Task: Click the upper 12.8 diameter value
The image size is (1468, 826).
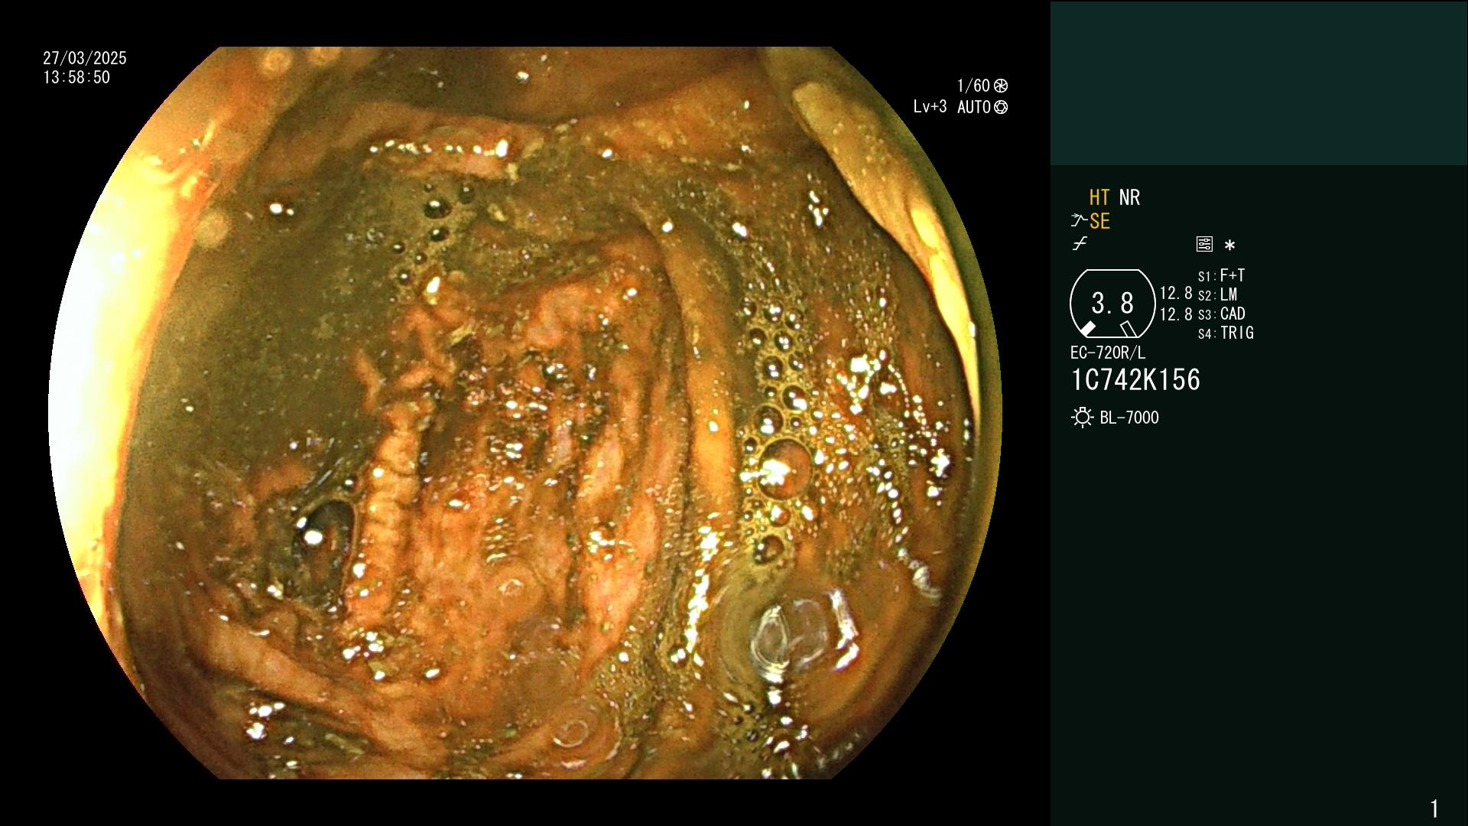Action: pos(1176,294)
